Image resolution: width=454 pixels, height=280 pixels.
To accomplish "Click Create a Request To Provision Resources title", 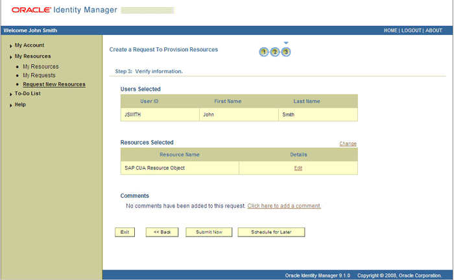I will tap(163, 49).
